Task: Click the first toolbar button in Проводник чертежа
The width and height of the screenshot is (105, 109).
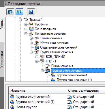Action: point(10,12)
